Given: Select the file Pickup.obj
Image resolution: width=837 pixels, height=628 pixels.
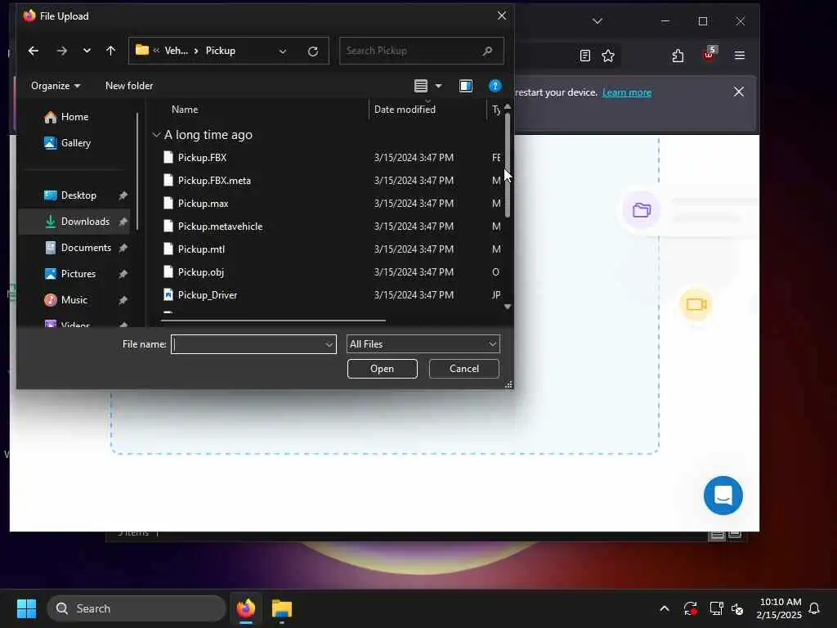Looking at the screenshot, I should click(x=201, y=272).
